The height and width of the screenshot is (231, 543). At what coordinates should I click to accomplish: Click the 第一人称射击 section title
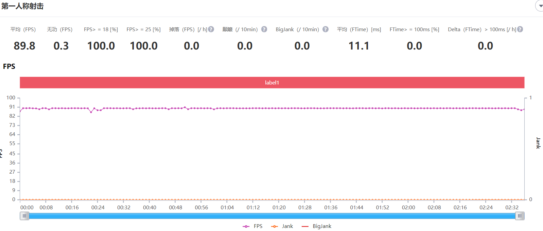(22, 6)
